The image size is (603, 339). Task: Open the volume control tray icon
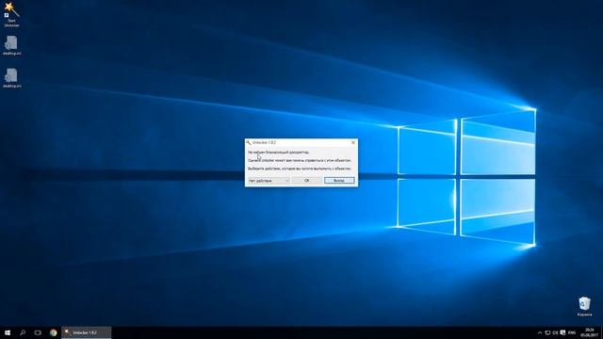(555, 332)
